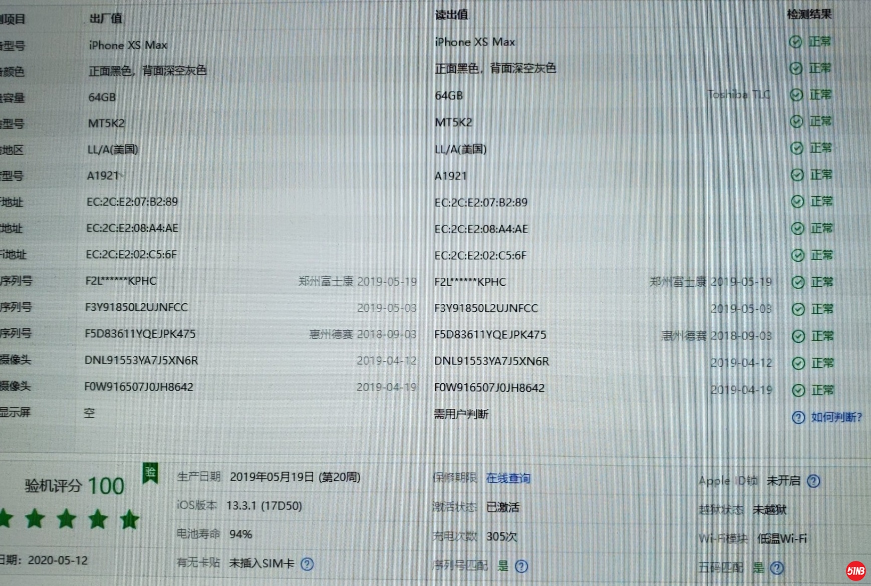
Task: Click the check icon in the A1921 row
Action: click(797, 175)
